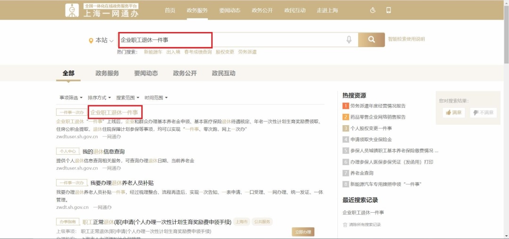This screenshot has height=239, width=509.
Task: Click the thumbs-up 满意 button
Action: (x=453, y=112)
